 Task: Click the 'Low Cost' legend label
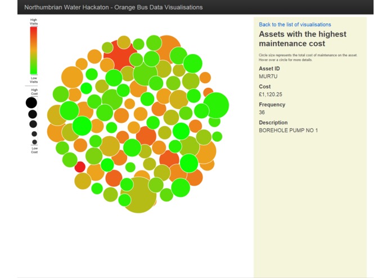34,150
